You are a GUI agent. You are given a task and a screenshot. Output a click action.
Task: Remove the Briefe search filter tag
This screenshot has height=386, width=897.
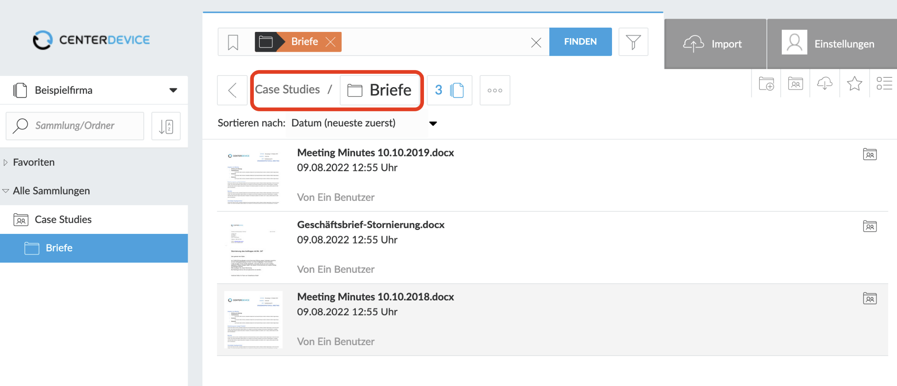tap(331, 42)
